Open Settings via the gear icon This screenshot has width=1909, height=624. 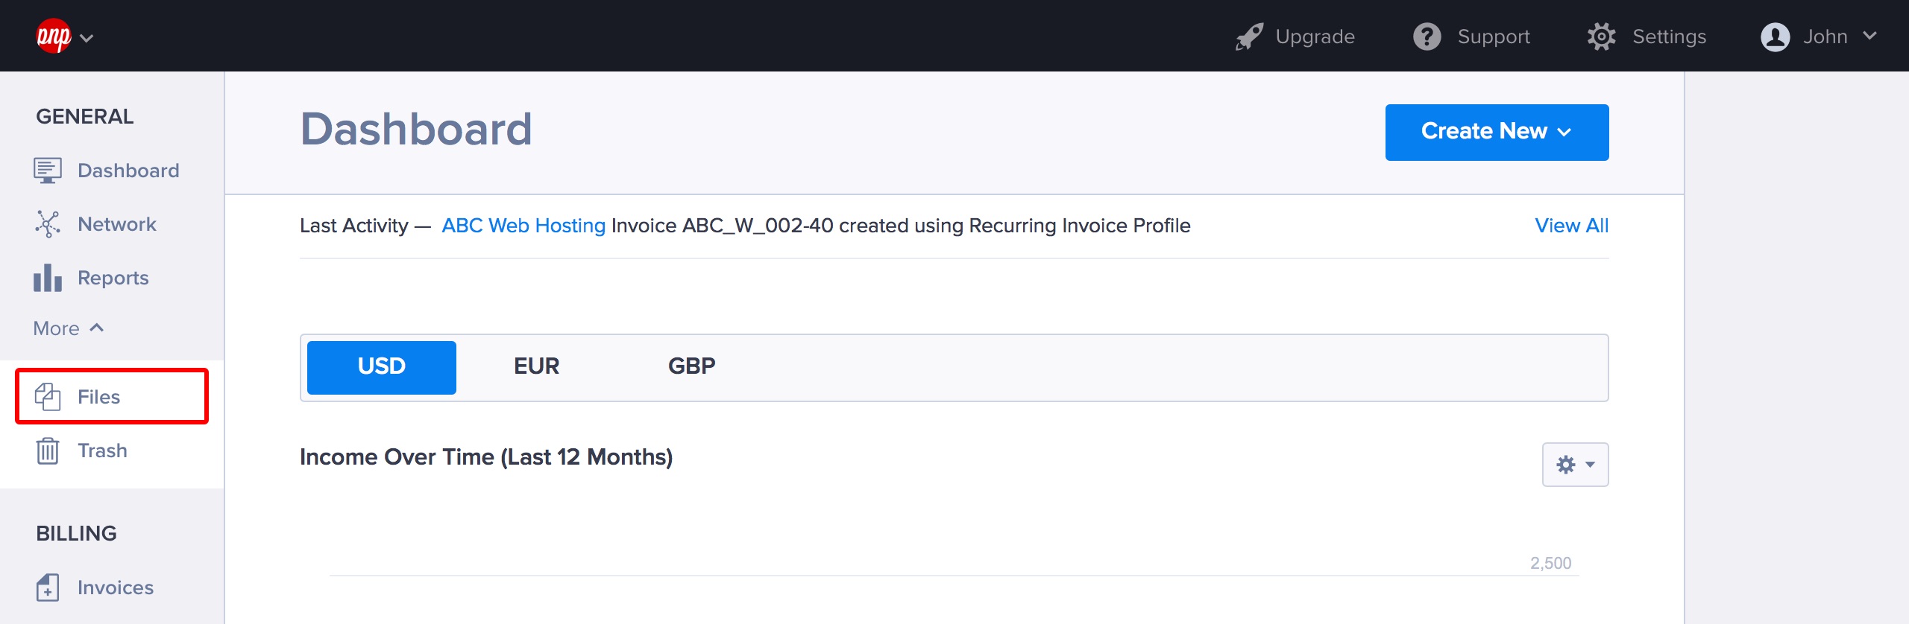click(x=1602, y=36)
